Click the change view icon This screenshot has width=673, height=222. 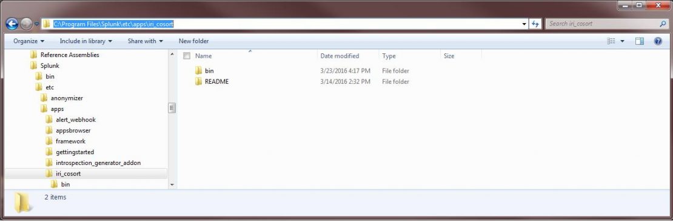(x=611, y=41)
